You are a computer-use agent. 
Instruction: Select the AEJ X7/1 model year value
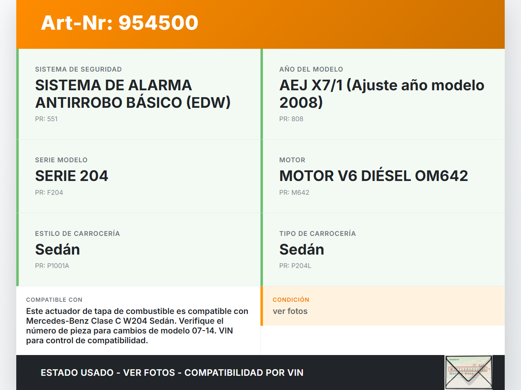[x=381, y=94]
